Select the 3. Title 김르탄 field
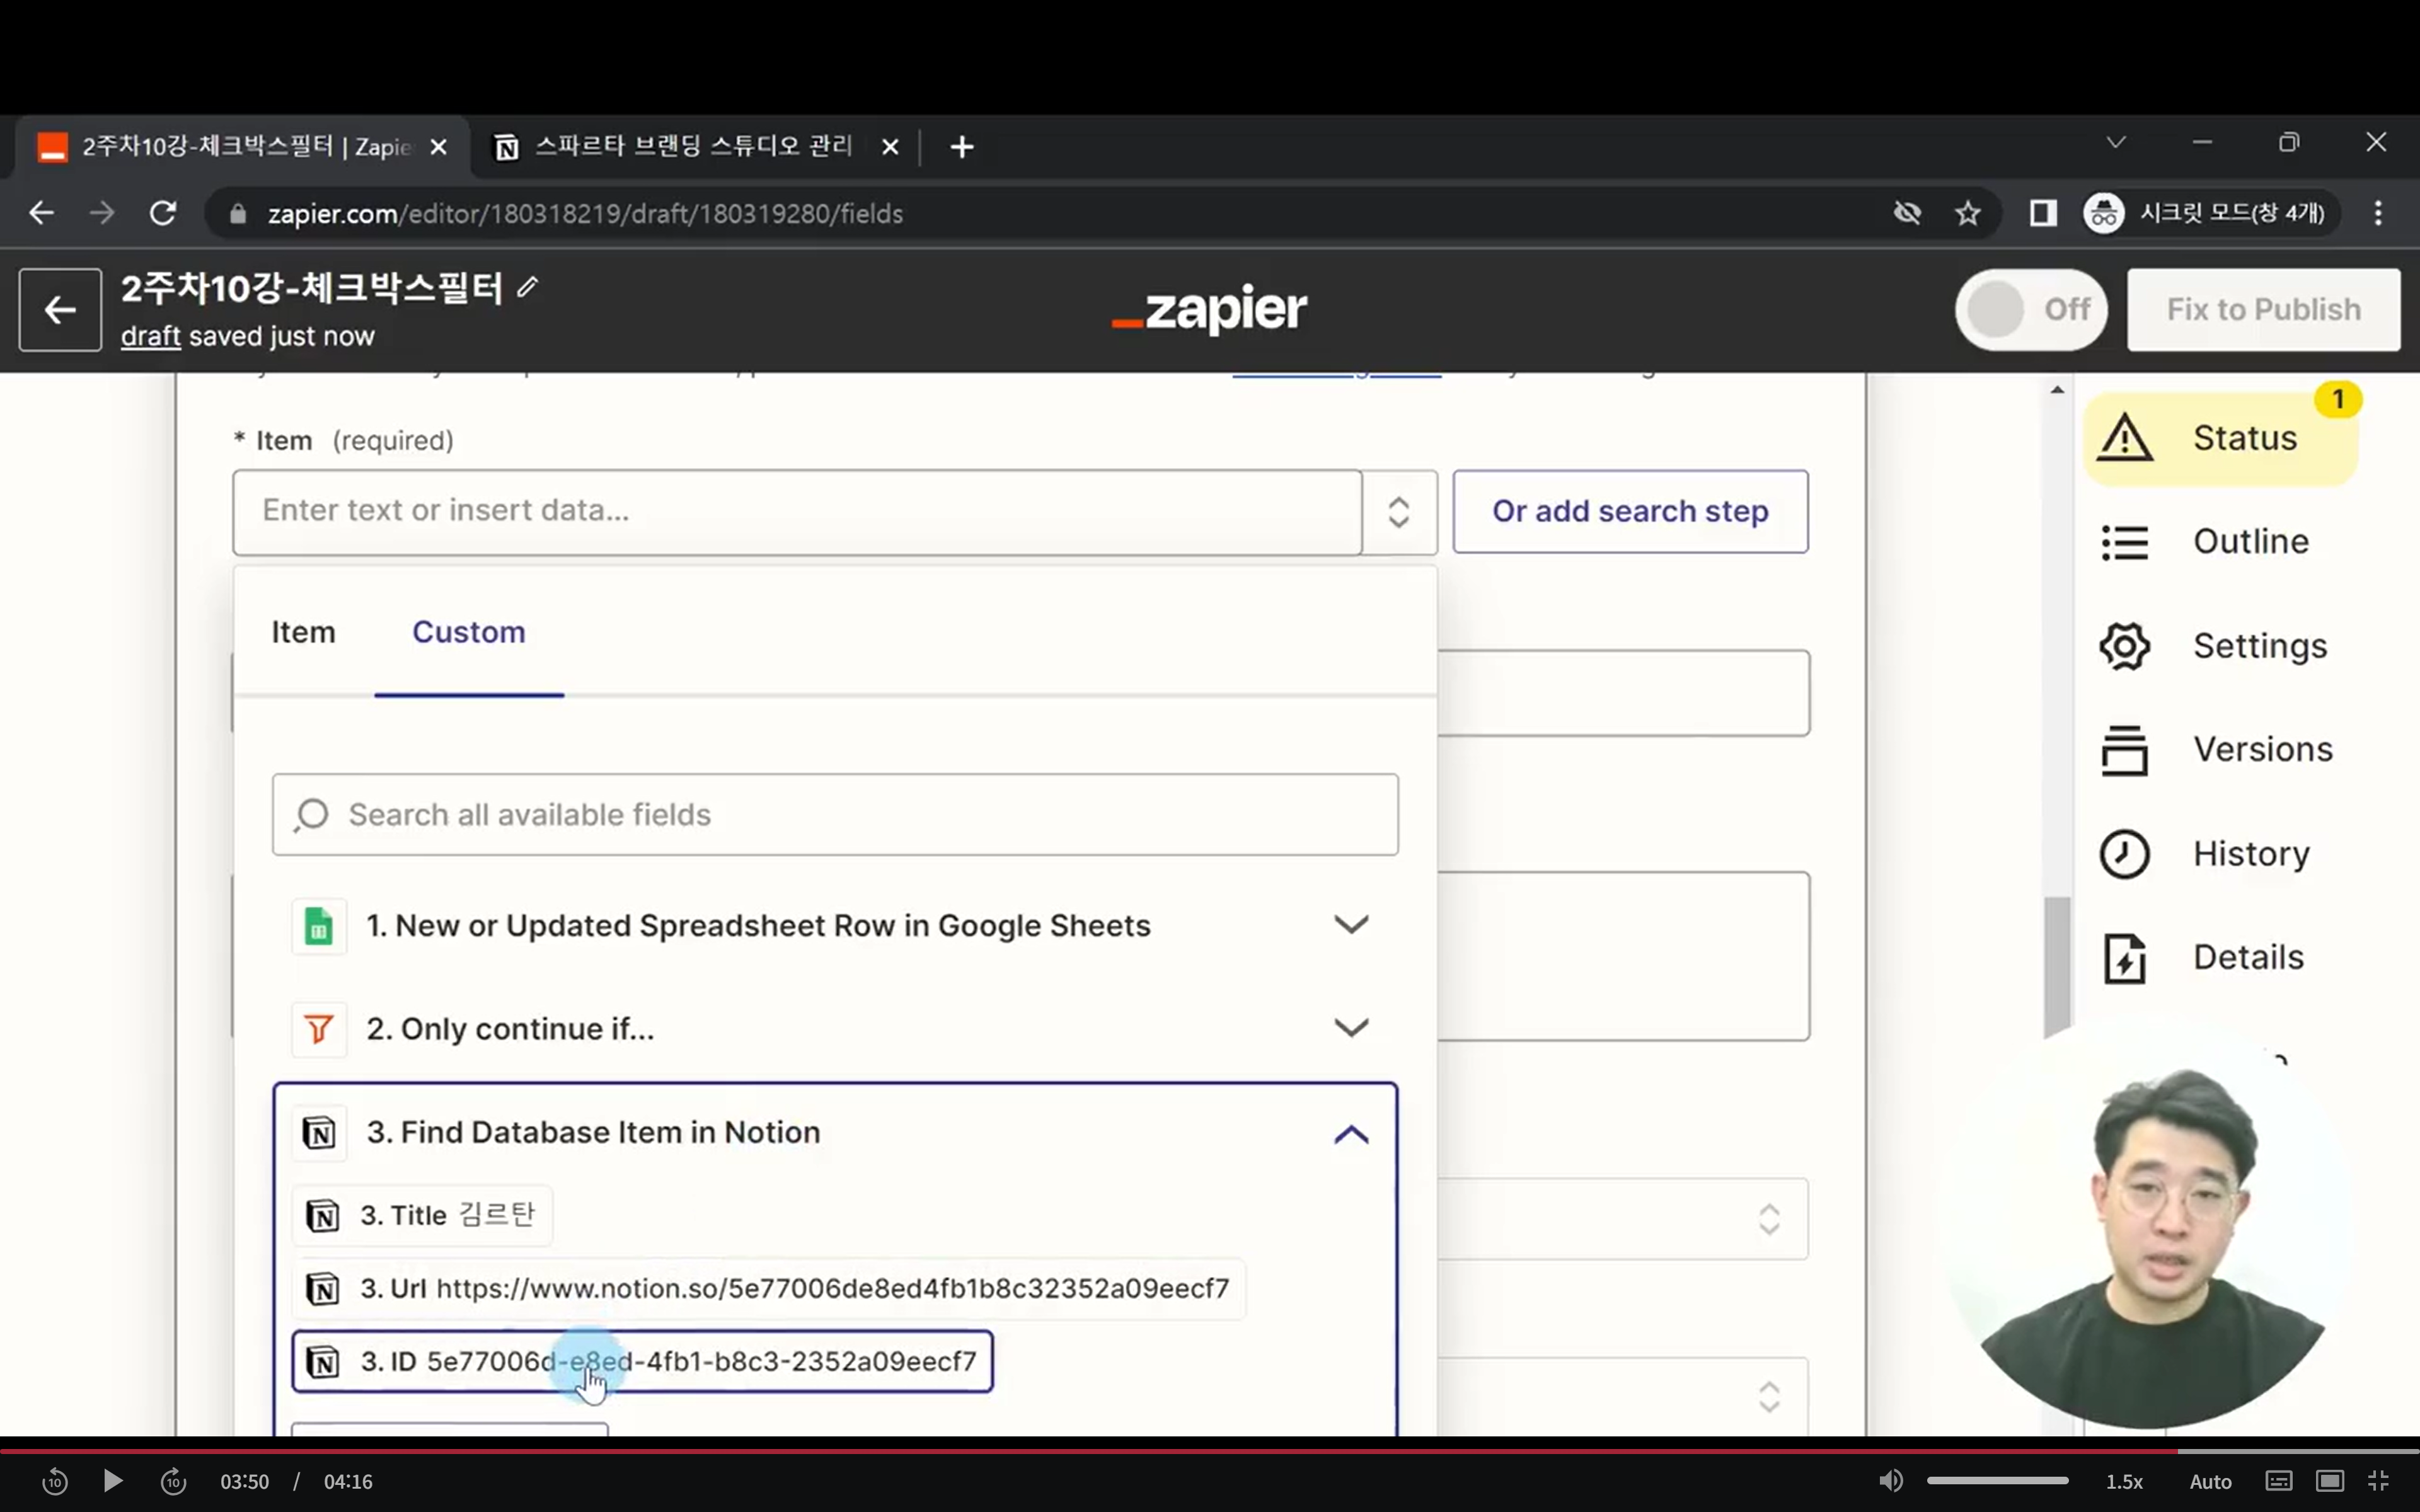The height and width of the screenshot is (1512, 2420). [x=422, y=1216]
